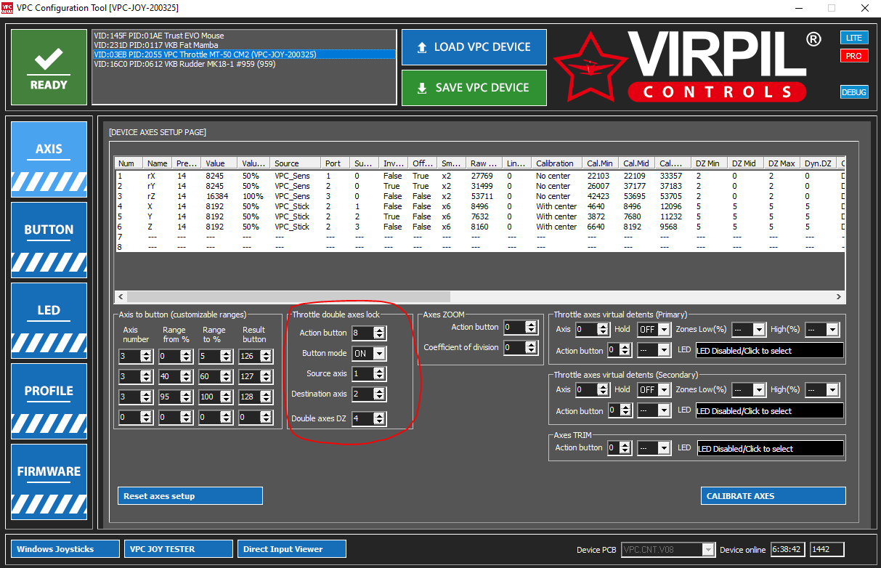Click the Reset axes setup button
Image resolution: width=881 pixels, height=568 pixels.
click(190, 496)
